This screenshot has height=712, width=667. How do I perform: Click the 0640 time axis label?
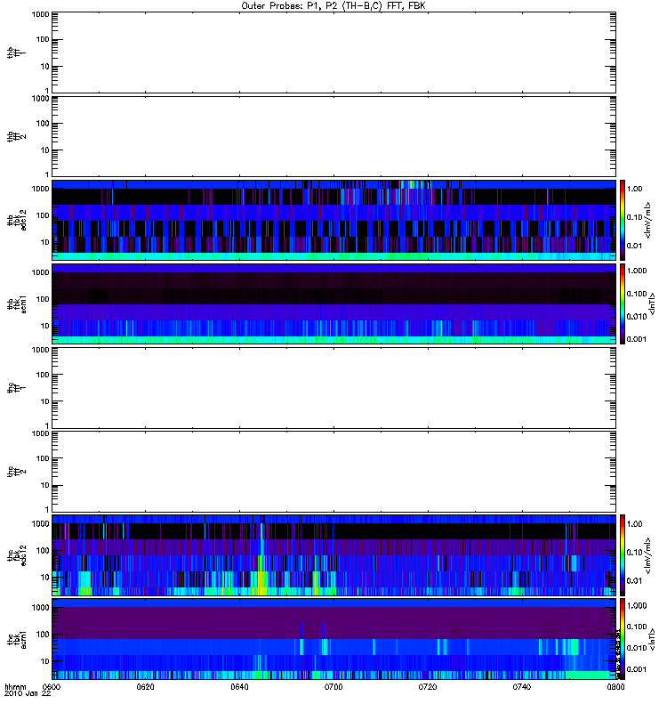click(239, 687)
